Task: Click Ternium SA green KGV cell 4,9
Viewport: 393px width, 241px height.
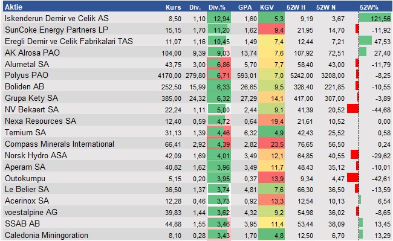Action: (271, 132)
